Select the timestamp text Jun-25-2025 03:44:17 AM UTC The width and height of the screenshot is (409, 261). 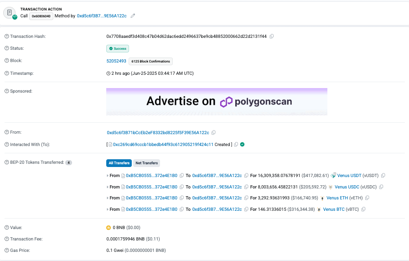point(162,73)
